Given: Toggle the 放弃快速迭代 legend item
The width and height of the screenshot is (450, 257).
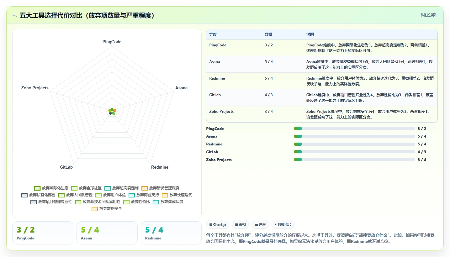Looking at the screenshot, I should [177, 195].
